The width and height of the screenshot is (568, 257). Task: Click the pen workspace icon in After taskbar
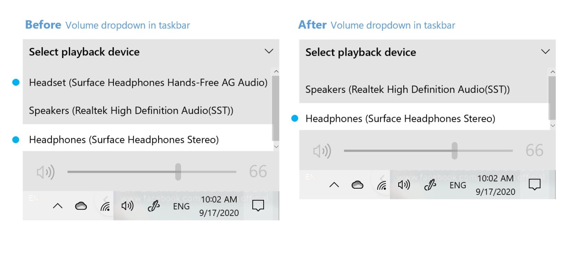click(430, 185)
